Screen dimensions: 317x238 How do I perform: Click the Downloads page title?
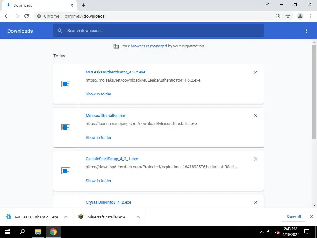pyautogui.click(x=20, y=31)
